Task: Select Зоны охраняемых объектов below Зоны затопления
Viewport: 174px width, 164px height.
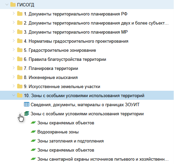Action: (66, 150)
